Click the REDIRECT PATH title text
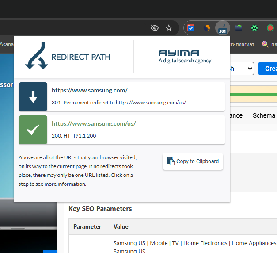 point(81,57)
